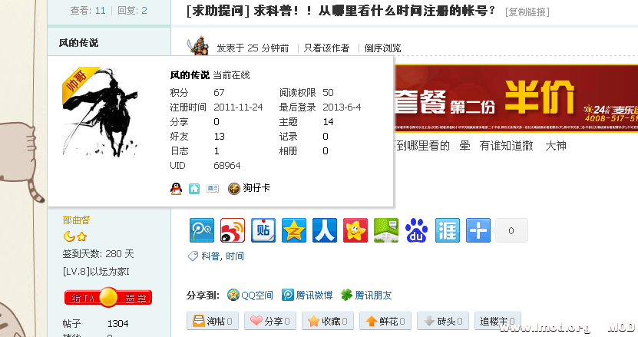Copy the thread link via 复制链接

(527, 12)
